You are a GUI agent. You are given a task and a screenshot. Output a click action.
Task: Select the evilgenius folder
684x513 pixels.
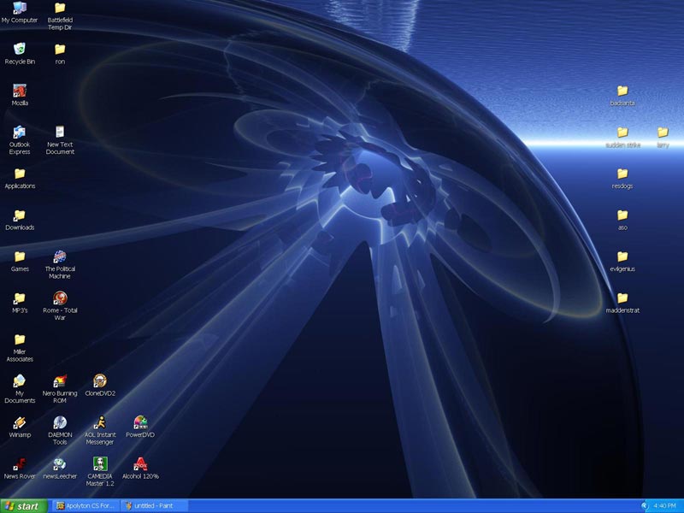[x=622, y=256]
